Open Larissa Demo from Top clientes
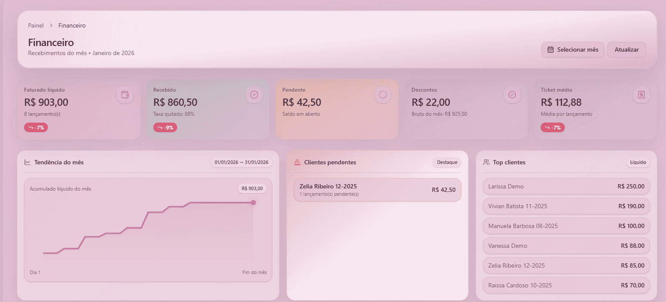Viewport: 666px width, 302px height. coord(566,186)
